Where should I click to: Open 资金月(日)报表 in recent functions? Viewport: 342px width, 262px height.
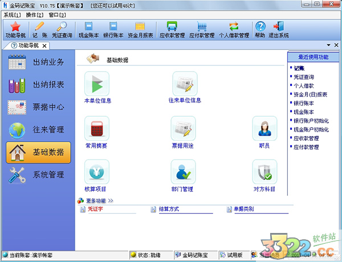pos(311,95)
